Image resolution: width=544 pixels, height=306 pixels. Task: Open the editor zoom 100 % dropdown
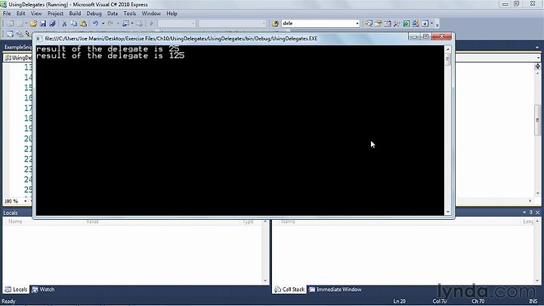point(26,201)
